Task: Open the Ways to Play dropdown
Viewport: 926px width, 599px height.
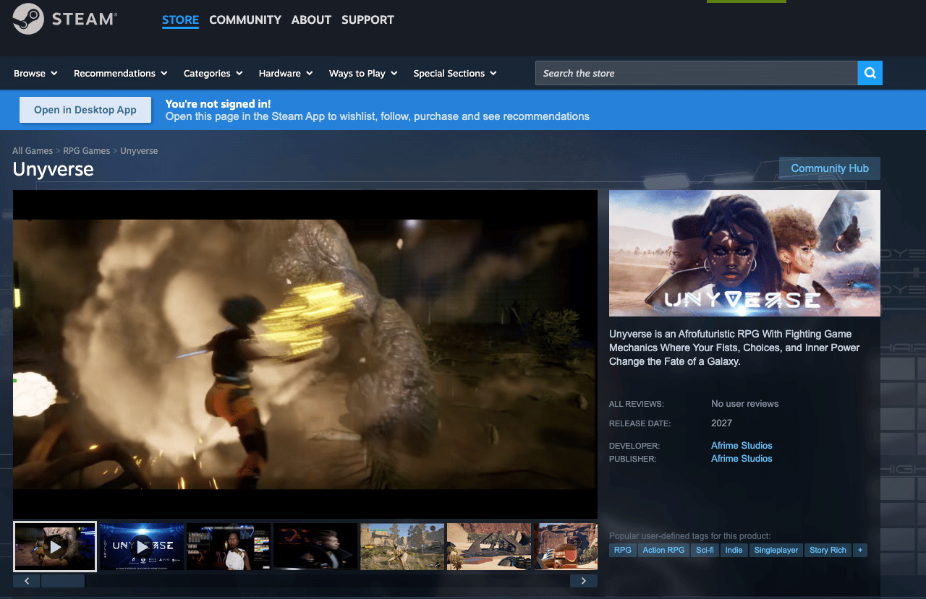Action: click(x=363, y=73)
